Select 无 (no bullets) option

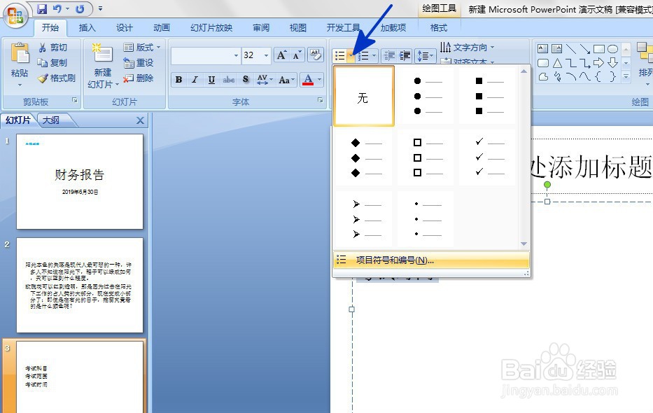click(363, 96)
